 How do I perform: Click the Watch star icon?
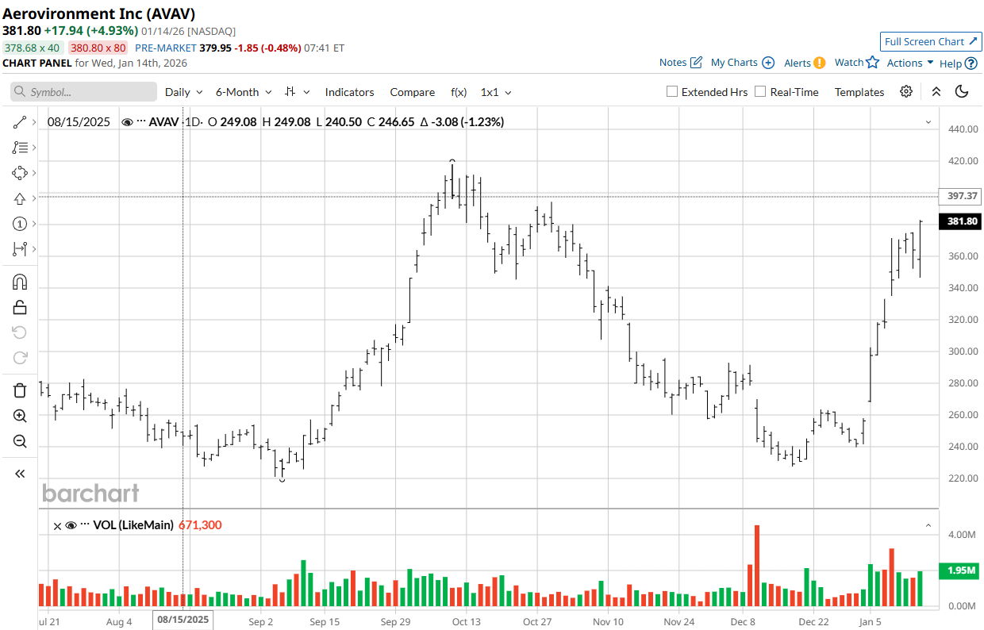(873, 62)
